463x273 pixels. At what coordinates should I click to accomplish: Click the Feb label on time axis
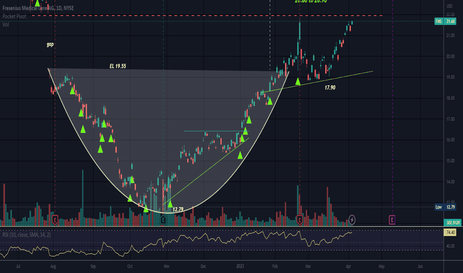click(275, 266)
